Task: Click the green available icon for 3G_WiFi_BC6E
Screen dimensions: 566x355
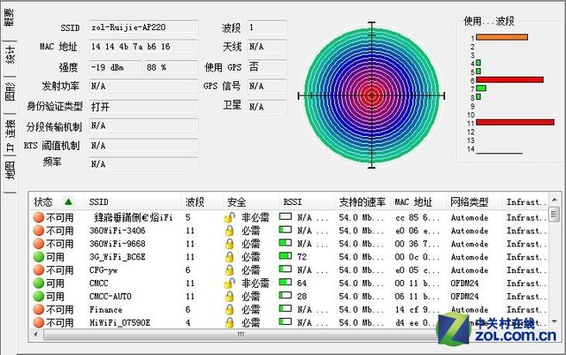Action: coord(38,257)
